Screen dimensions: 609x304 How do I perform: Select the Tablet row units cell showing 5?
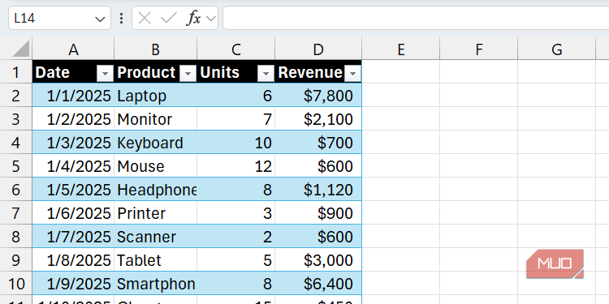[235, 260]
